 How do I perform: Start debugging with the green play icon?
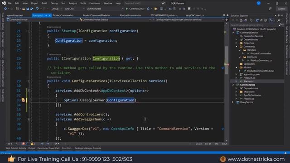(x=127, y=9)
